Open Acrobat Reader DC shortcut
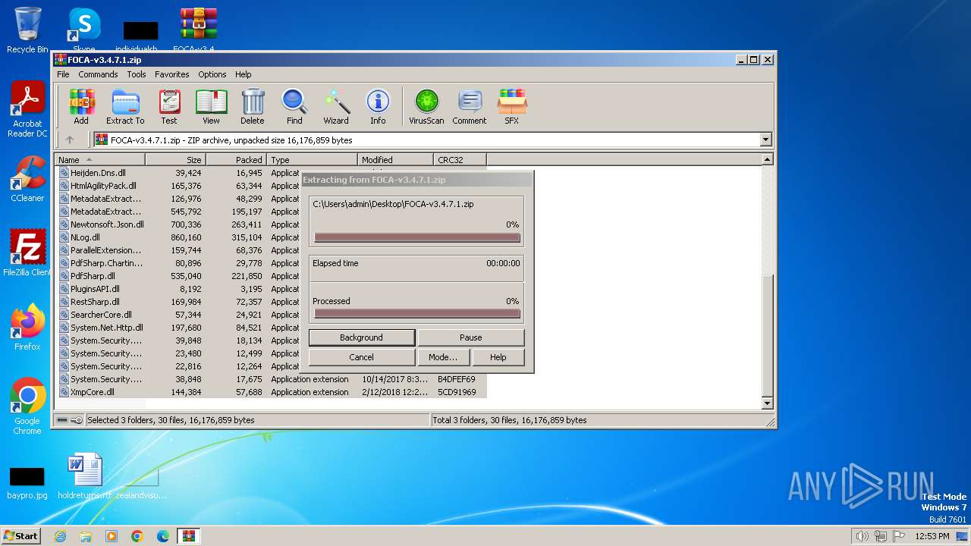This screenshot has width=971, height=546. pyautogui.click(x=27, y=110)
